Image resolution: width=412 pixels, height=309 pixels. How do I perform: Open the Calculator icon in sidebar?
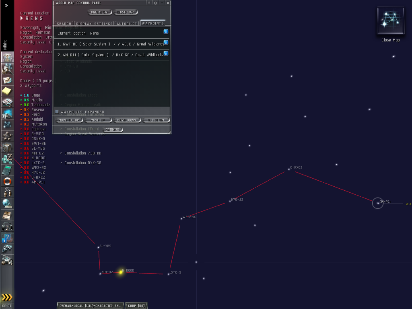pyautogui.click(x=7, y=170)
